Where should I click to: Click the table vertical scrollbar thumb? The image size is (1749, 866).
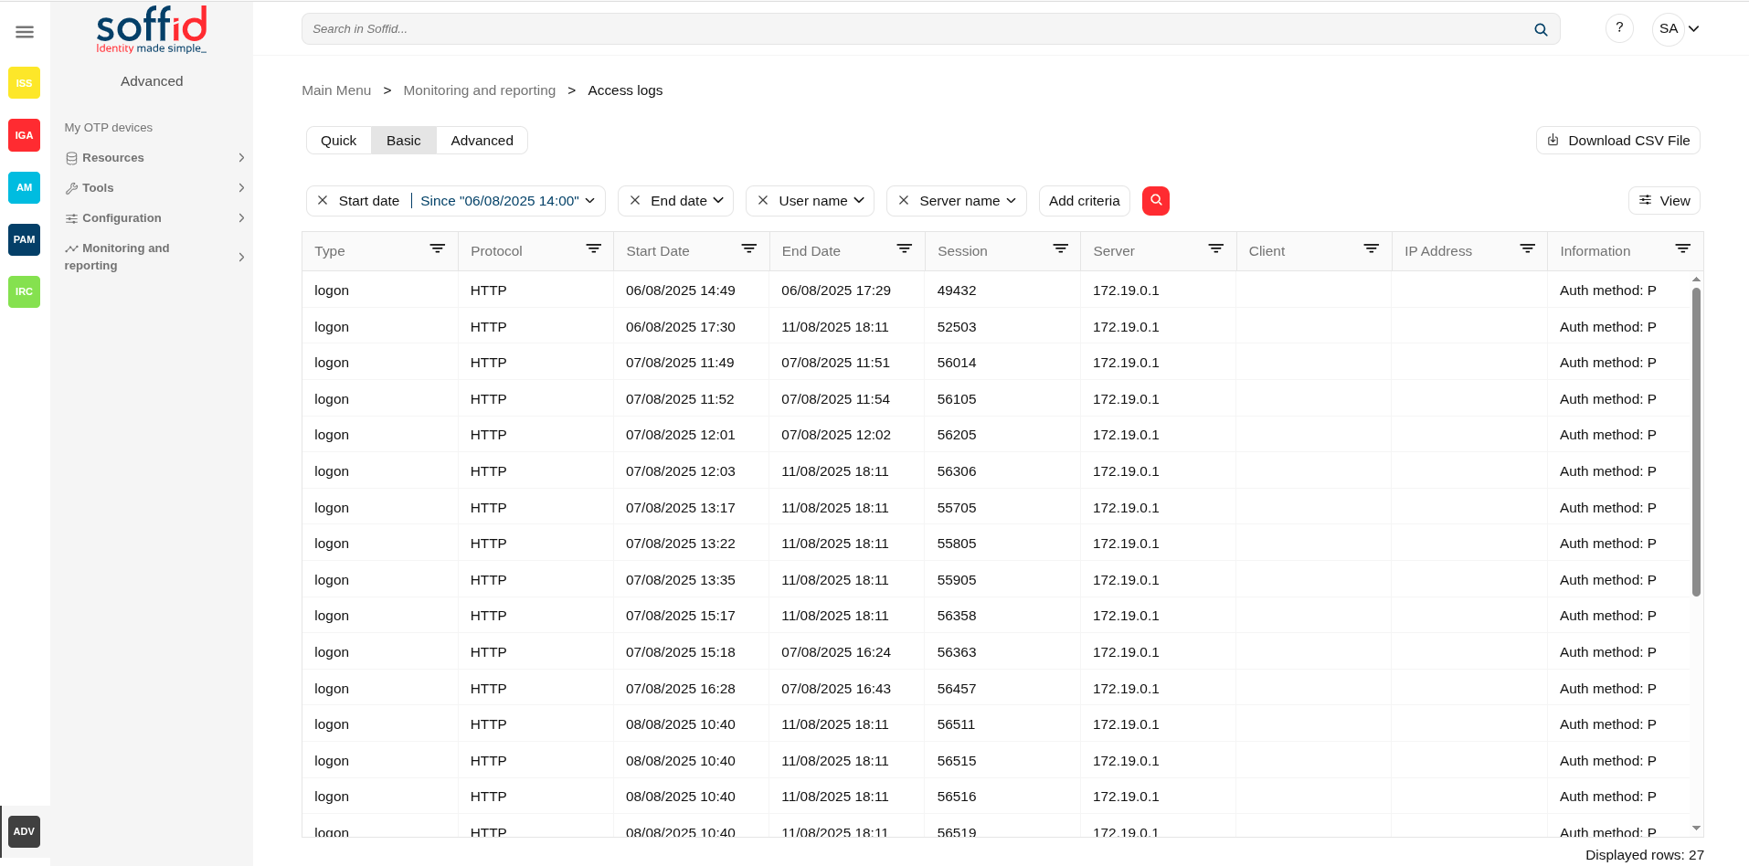[x=1696, y=442]
